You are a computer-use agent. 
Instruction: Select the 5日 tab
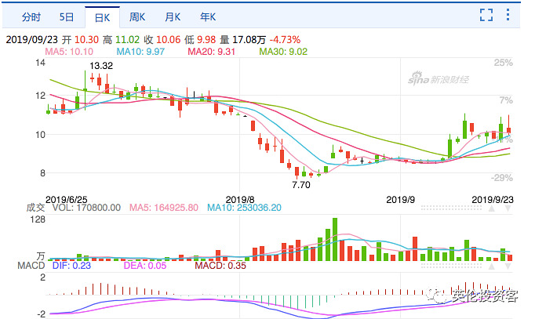coord(67,16)
